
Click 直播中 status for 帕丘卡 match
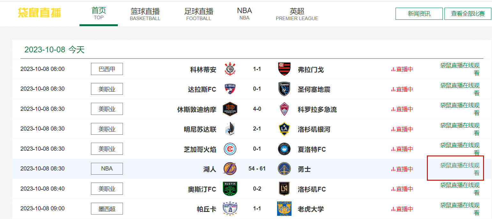tap(402, 209)
